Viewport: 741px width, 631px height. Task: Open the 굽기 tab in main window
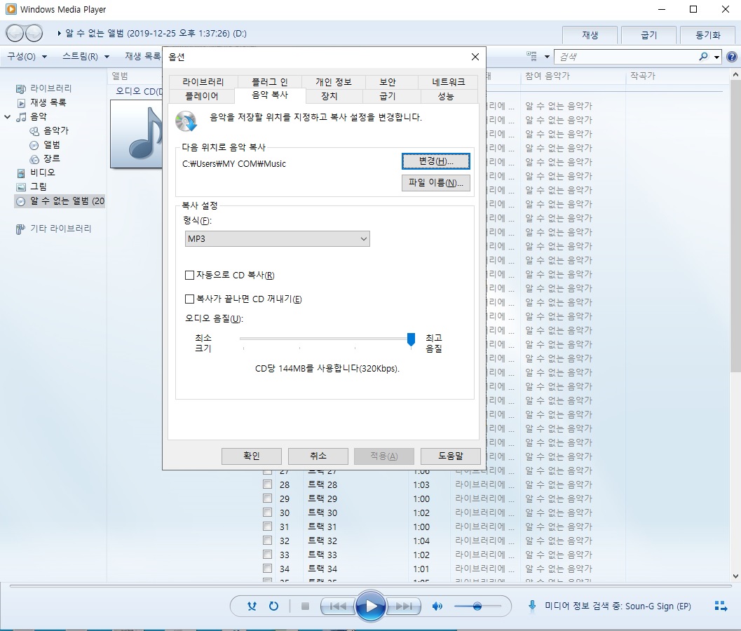point(649,35)
